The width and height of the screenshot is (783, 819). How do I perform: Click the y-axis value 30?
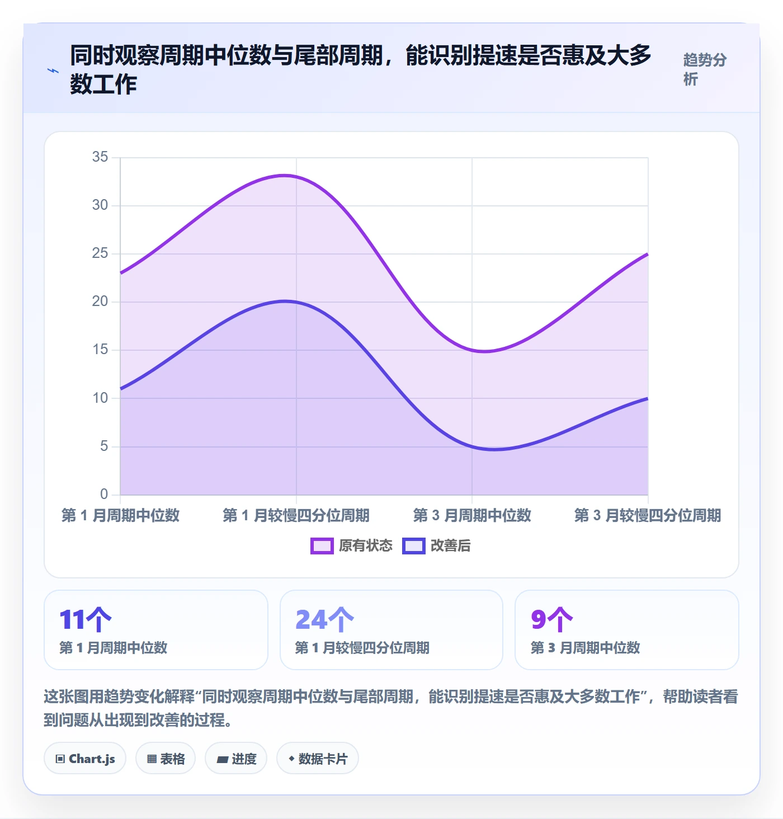coord(100,205)
